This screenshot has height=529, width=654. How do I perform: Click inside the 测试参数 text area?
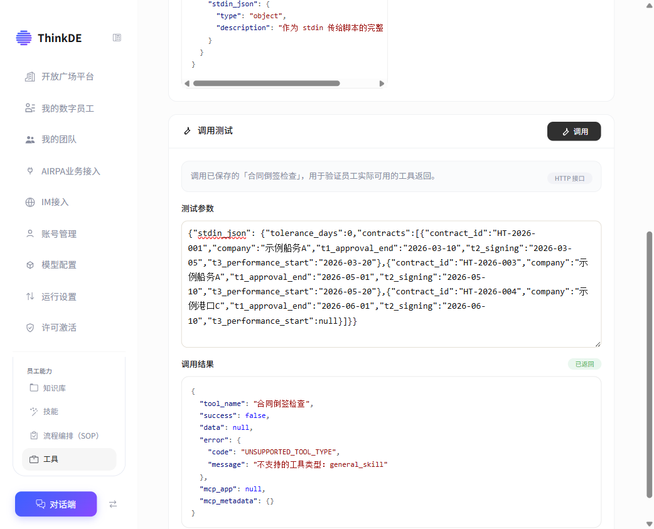point(391,284)
